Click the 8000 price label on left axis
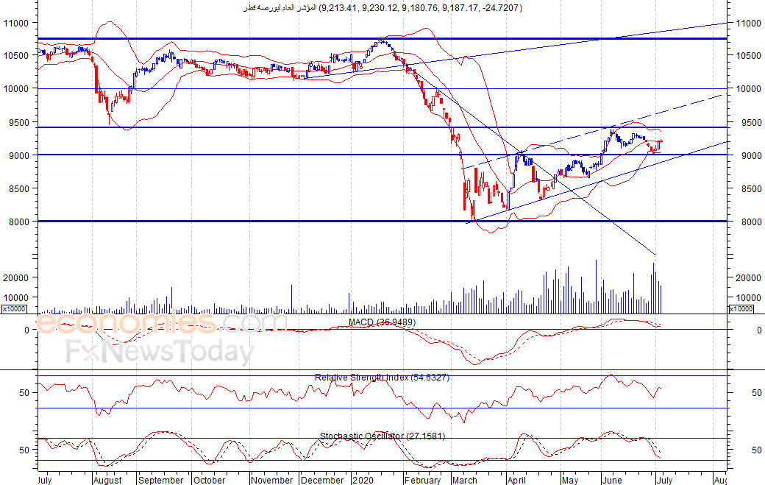Image resolution: width=765 pixels, height=485 pixels. [18, 222]
